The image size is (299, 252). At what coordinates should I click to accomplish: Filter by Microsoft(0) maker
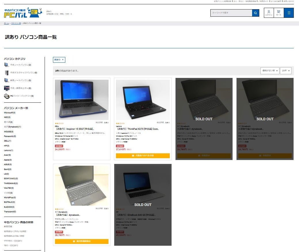(x=10, y=113)
